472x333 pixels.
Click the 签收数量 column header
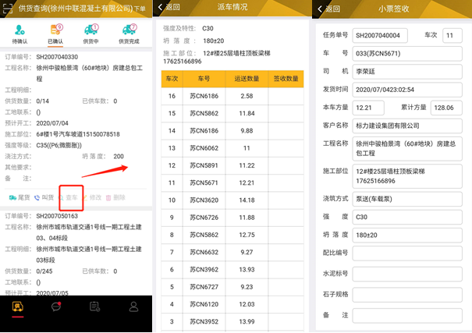click(x=286, y=79)
